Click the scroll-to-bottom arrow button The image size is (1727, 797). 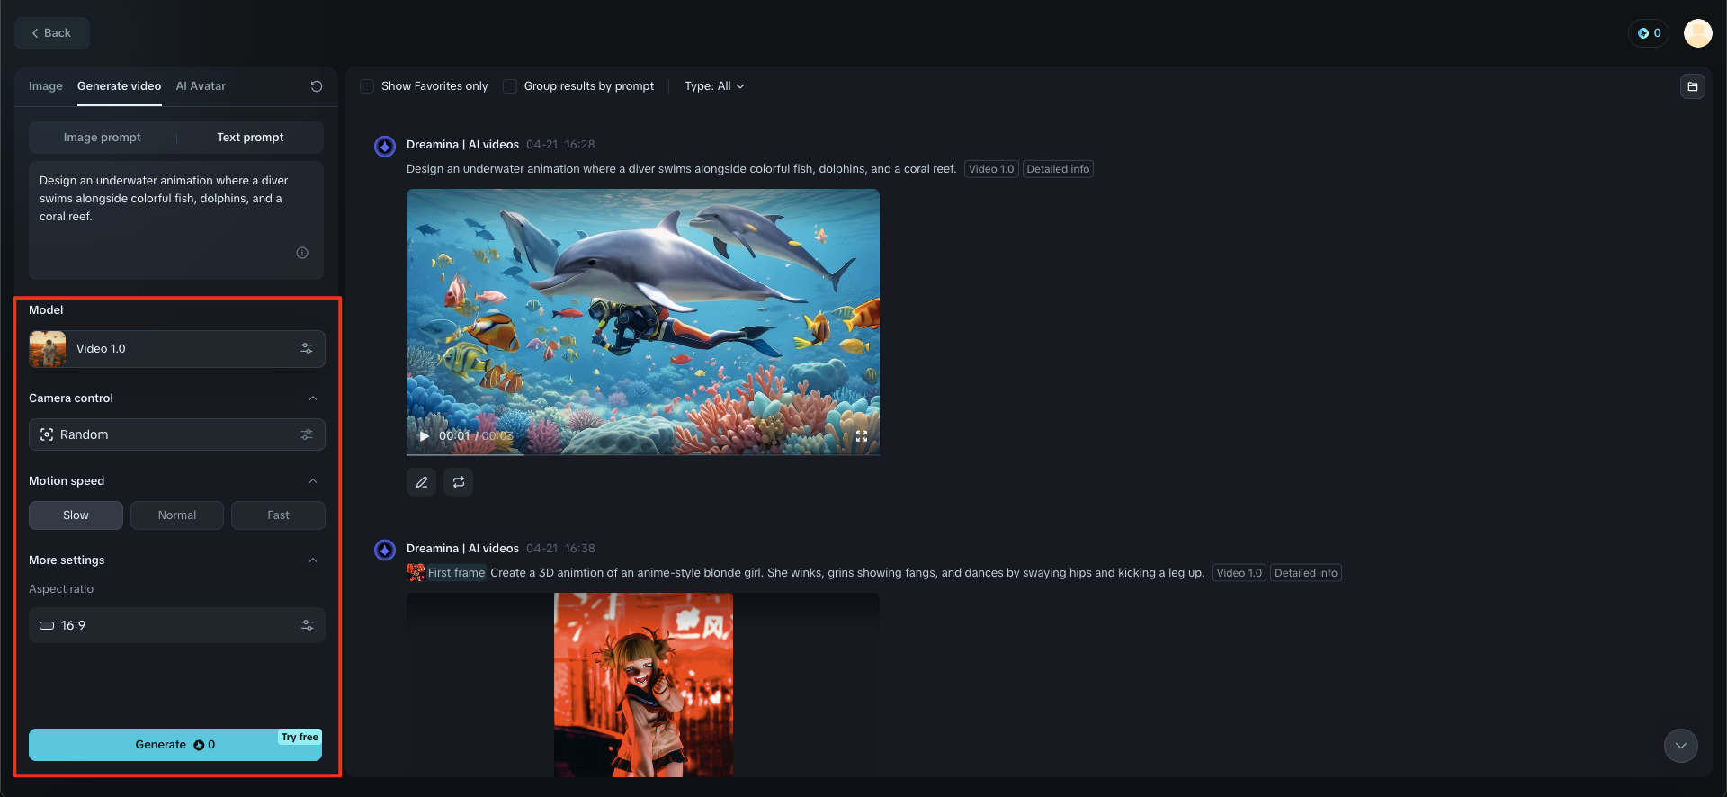(1681, 746)
